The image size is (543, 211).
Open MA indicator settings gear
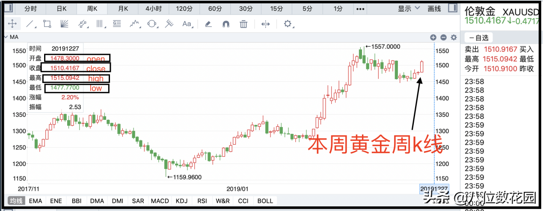pyautogui.click(x=454, y=38)
